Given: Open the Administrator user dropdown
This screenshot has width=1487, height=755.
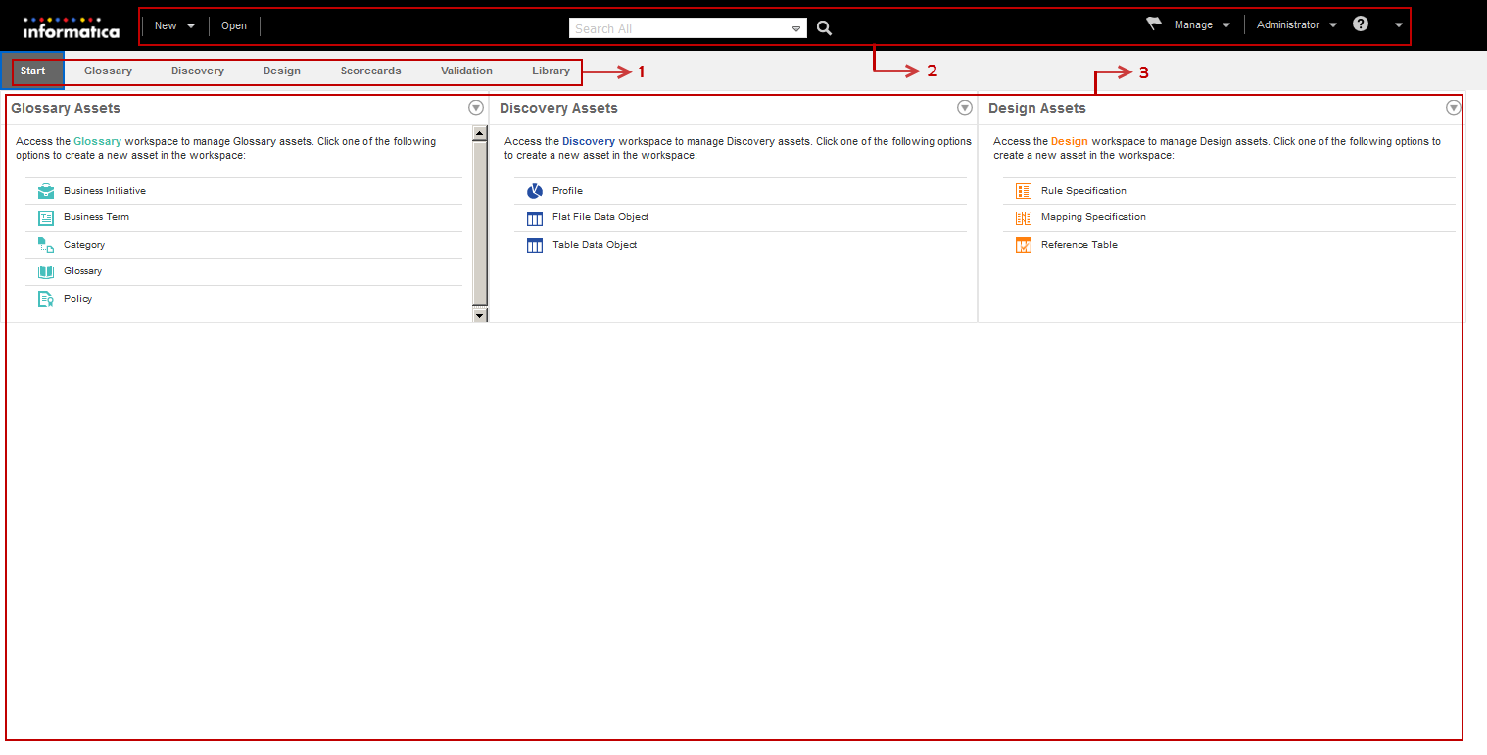Looking at the screenshot, I should click(1296, 25).
